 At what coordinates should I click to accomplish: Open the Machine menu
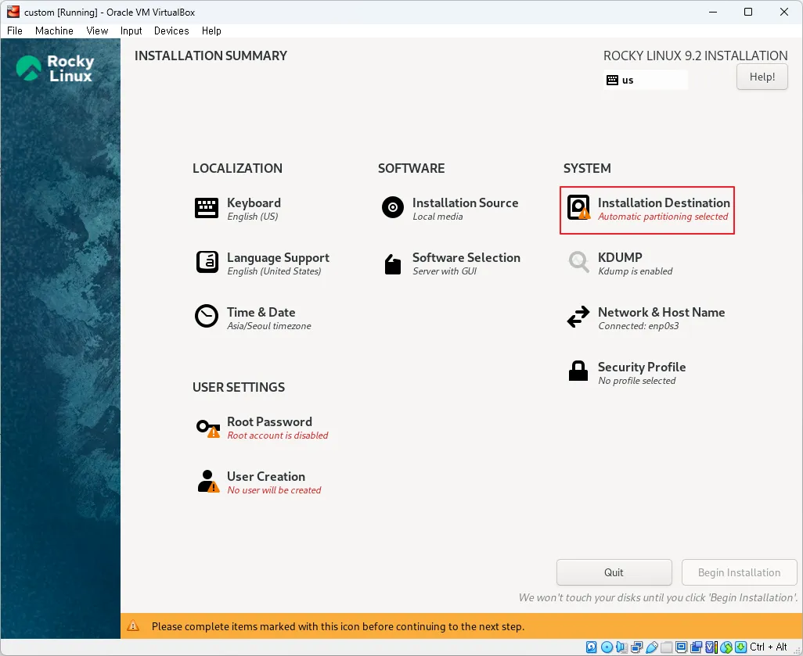54,30
